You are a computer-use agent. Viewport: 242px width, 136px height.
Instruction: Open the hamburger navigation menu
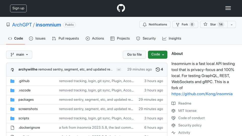pyautogui.click(x=228, y=8)
